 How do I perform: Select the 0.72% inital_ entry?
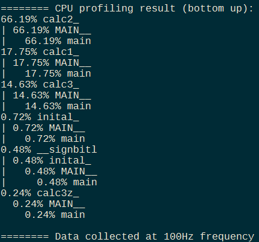click(x=40, y=117)
